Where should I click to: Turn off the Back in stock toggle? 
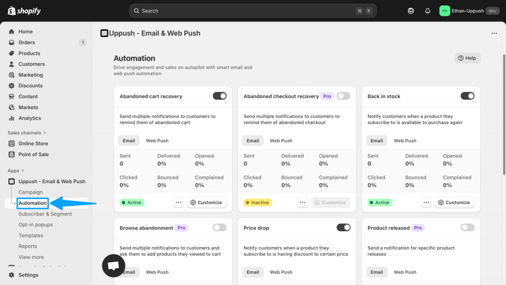[467, 96]
